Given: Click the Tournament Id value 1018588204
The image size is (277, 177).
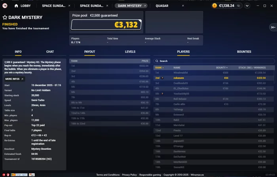Looking at the screenshot, I should click(x=42, y=159).
